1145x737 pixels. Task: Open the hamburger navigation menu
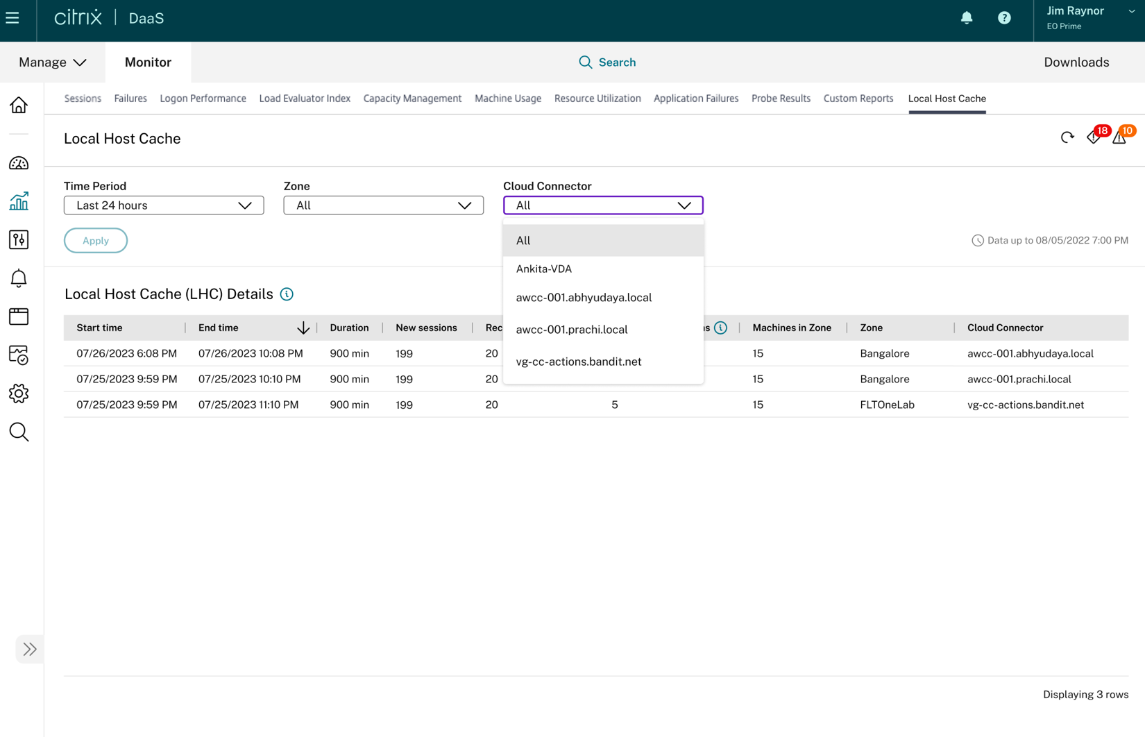pyautogui.click(x=12, y=18)
